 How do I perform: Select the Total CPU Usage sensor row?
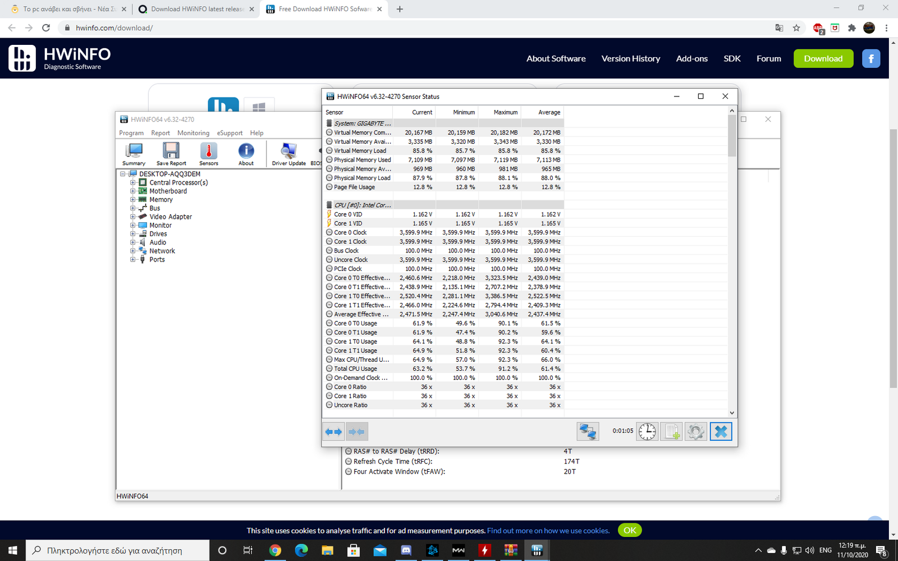pos(443,369)
